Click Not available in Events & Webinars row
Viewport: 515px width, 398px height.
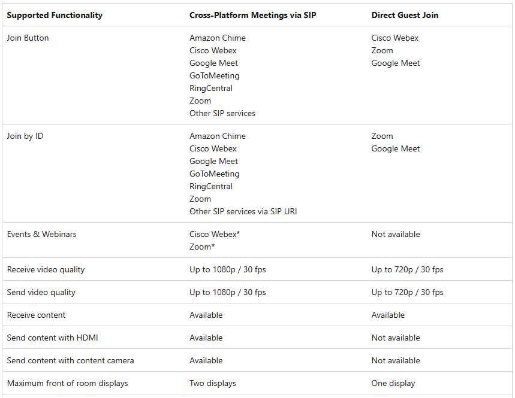click(x=396, y=234)
